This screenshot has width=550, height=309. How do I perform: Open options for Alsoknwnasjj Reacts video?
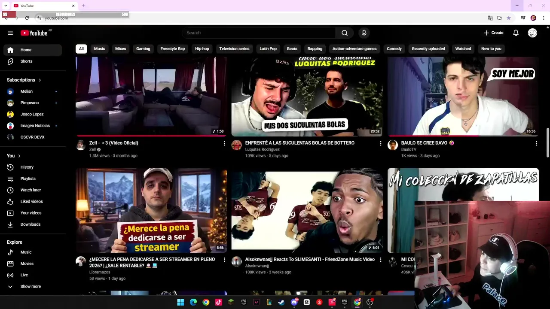[380, 260]
